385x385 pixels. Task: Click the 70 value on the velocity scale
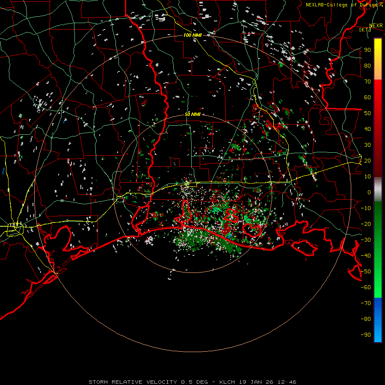coord(367,82)
